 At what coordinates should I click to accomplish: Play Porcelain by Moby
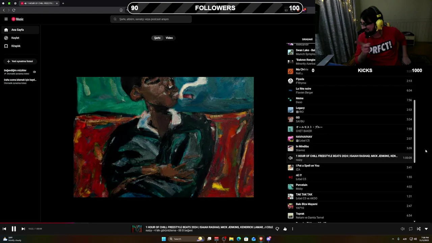[x=350, y=187]
